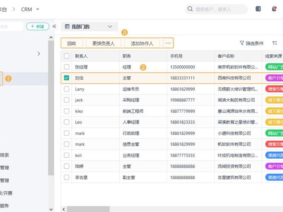Check the Leo row checkbox

tap(67, 122)
